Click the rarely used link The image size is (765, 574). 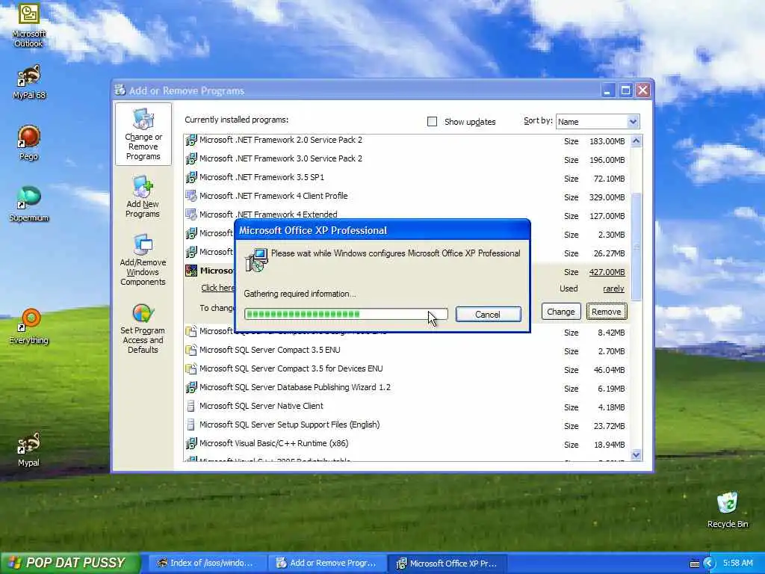(x=613, y=288)
